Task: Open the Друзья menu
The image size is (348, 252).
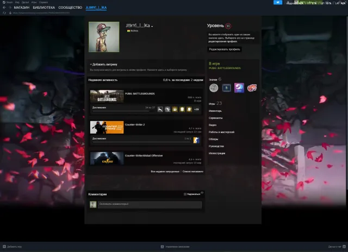Action: (x=26, y=2)
